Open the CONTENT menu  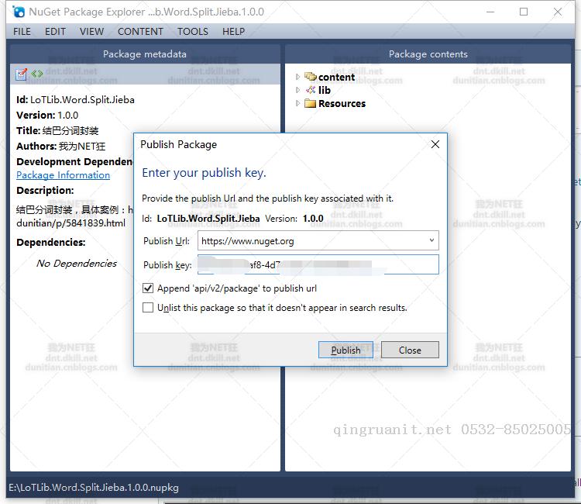click(x=140, y=32)
